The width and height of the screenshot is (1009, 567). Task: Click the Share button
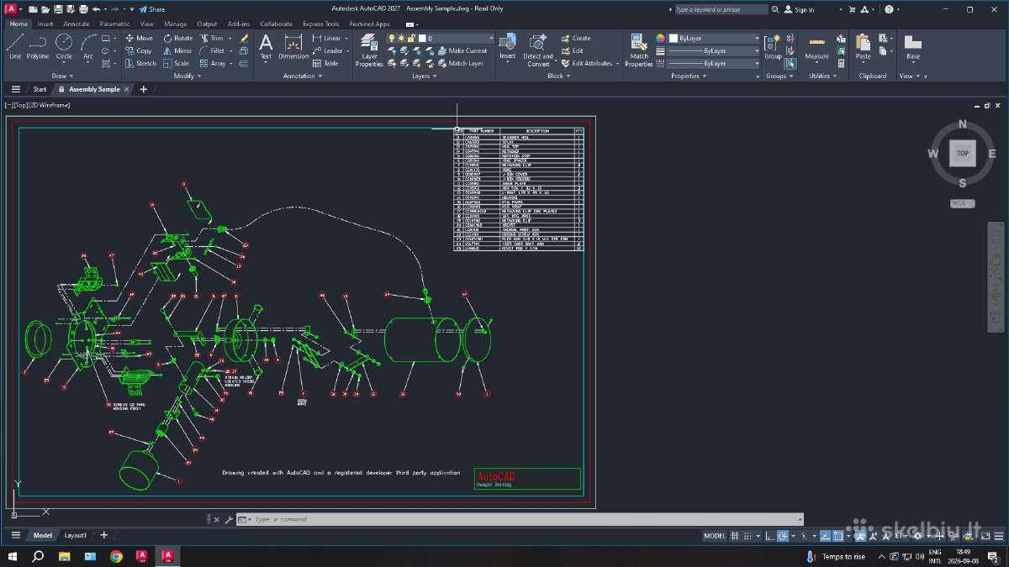pos(152,9)
